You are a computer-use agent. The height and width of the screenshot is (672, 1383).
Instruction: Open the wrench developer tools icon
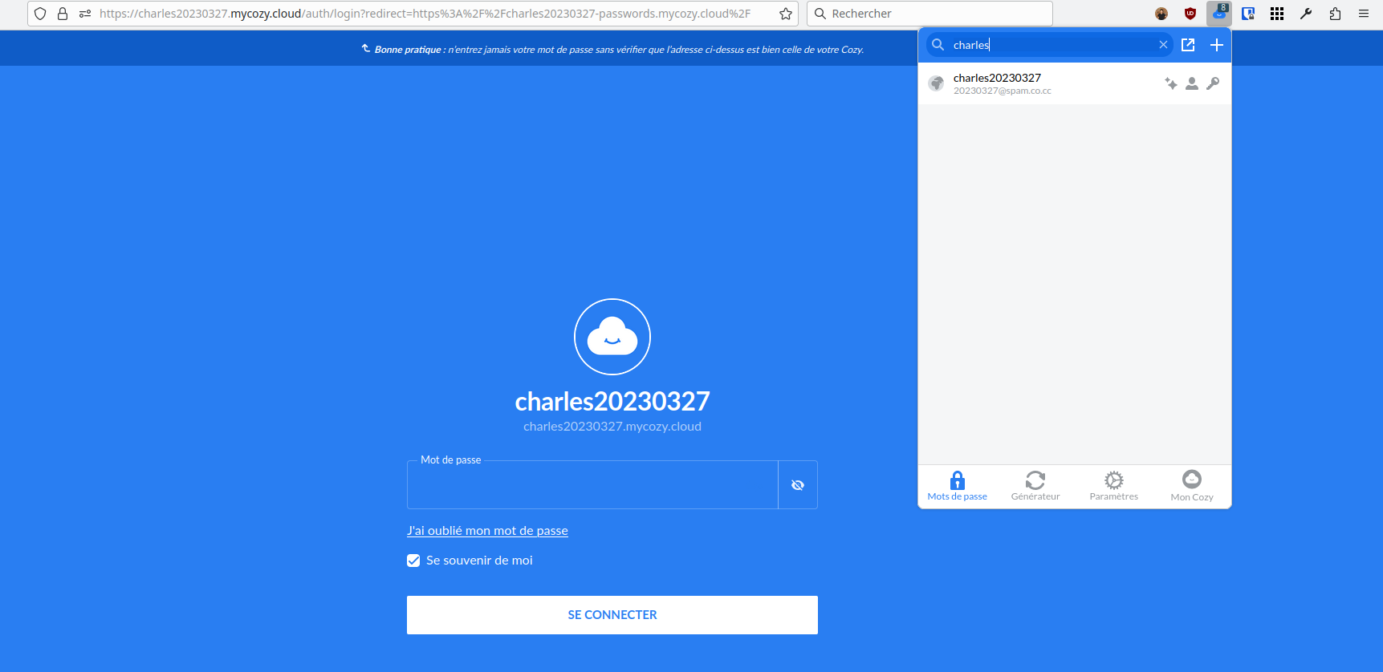pos(1306,14)
